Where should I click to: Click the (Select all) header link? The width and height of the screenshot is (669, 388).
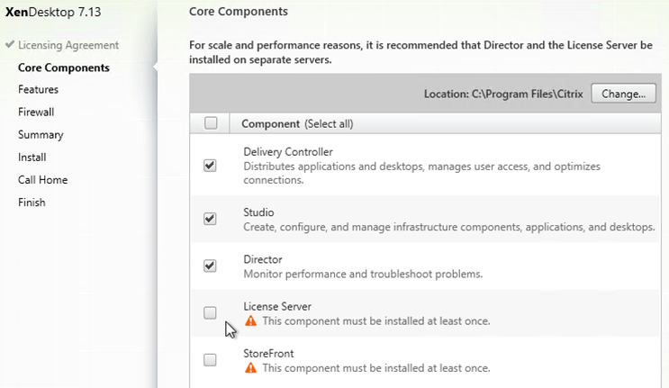329,123
